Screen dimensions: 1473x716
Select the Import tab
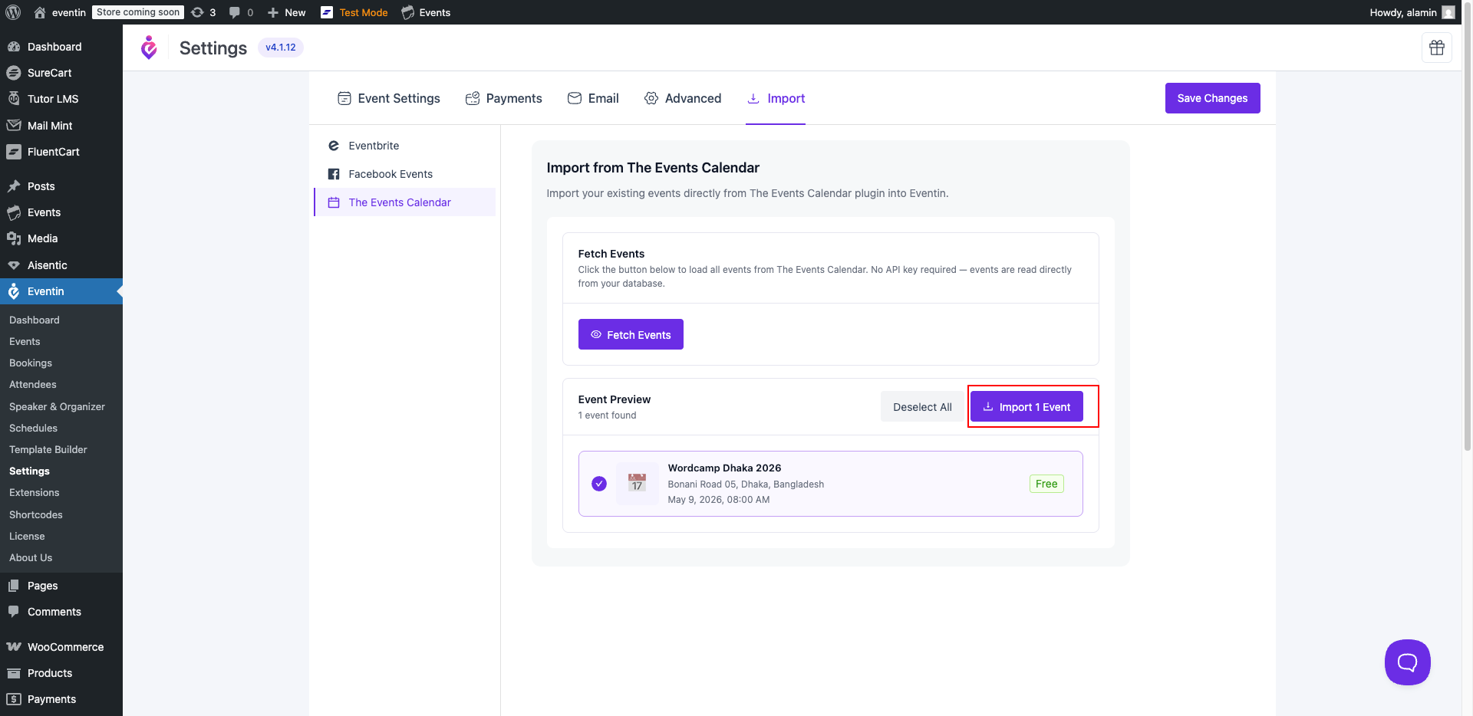coord(776,98)
